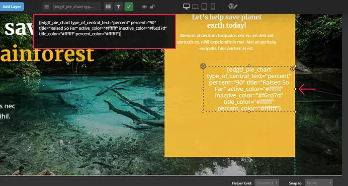Switch to desktop device preview

(186, 6)
